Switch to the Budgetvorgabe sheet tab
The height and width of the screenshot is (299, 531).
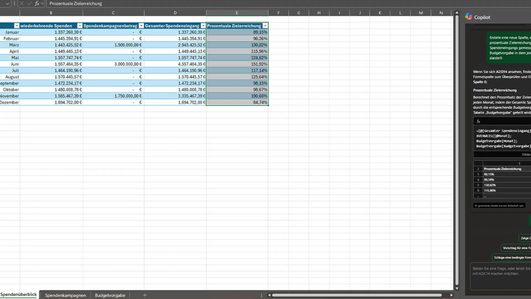coord(110,295)
